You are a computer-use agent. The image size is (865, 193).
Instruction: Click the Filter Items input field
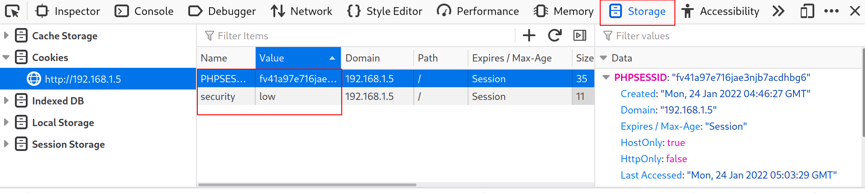[x=358, y=36]
